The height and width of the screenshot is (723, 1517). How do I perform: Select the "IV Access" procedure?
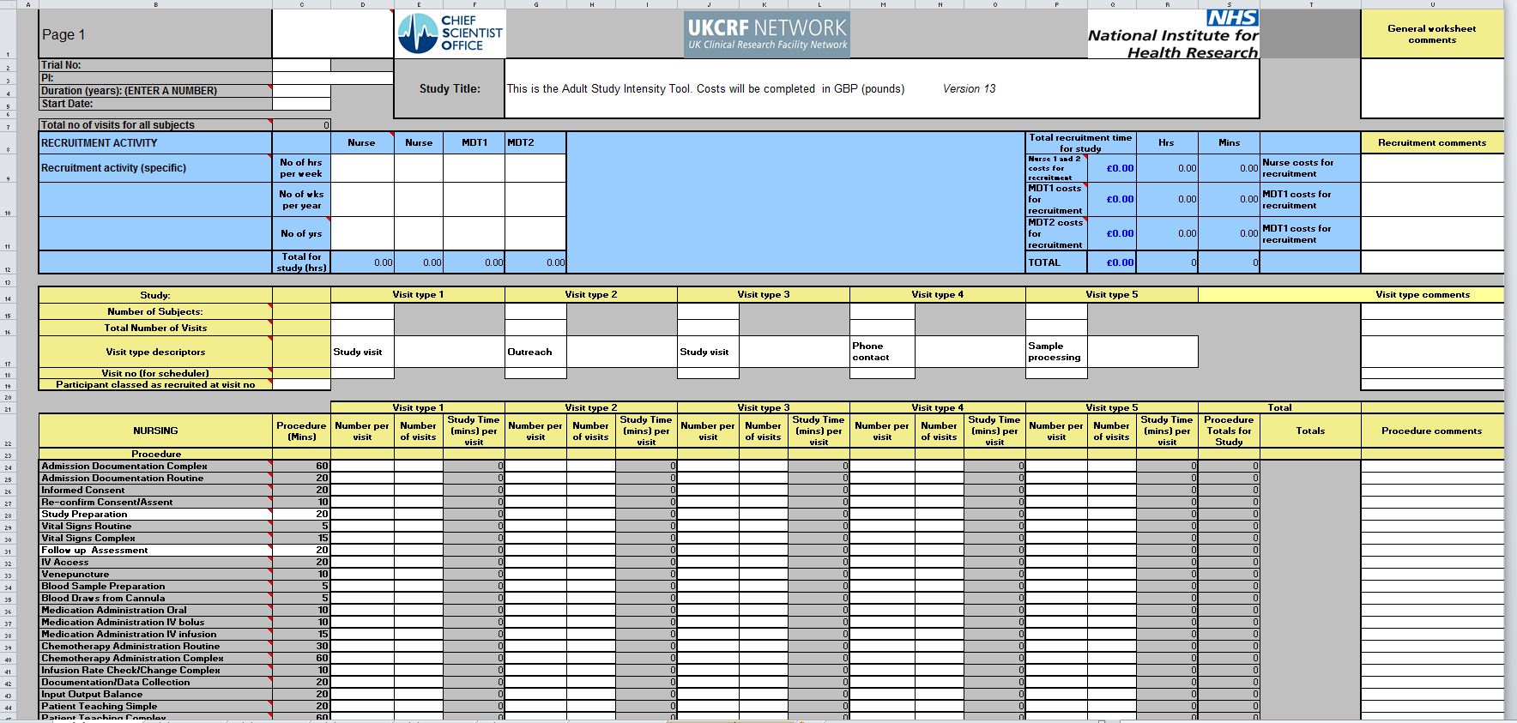pos(155,562)
